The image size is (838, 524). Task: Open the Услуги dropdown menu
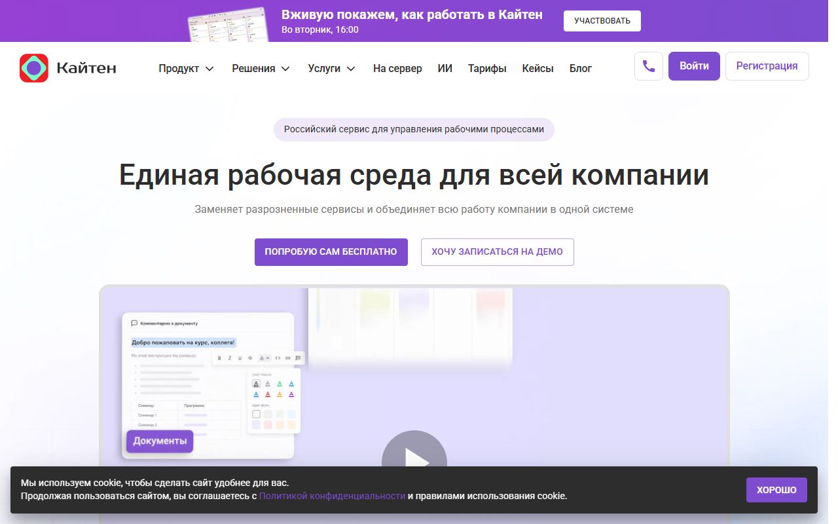pyautogui.click(x=332, y=68)
